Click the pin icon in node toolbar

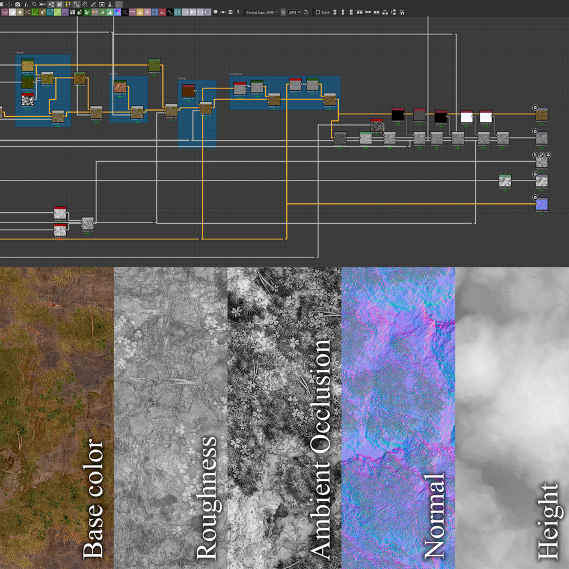pos(238,12)
